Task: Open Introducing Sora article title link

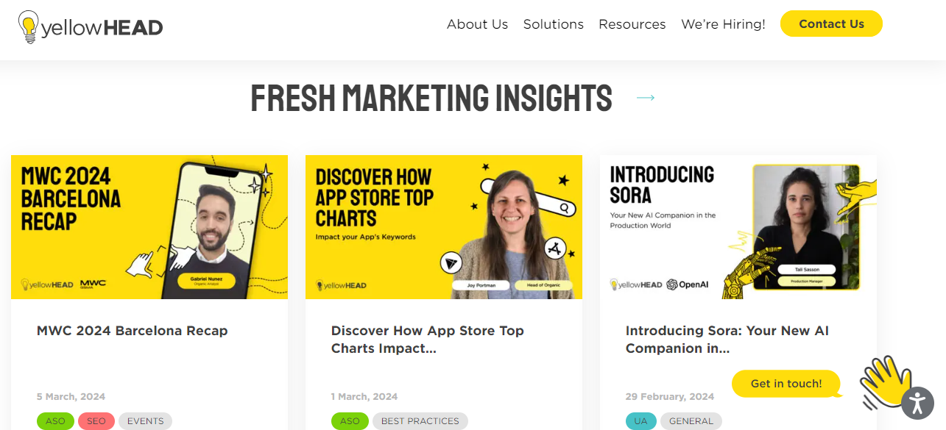Action: point(727,340)
